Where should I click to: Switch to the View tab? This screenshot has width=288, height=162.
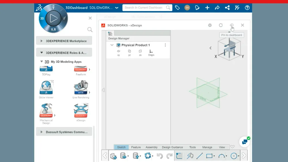(222, 147)
